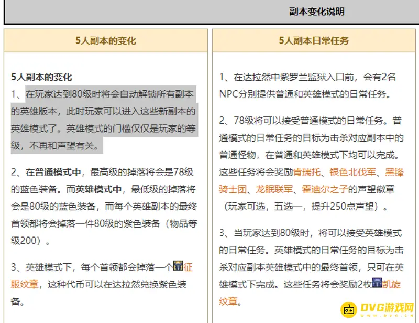Click text 3、英雄模式下，每个首领都会掉落一个
The image size is (419, 323).
pos(92,267)
